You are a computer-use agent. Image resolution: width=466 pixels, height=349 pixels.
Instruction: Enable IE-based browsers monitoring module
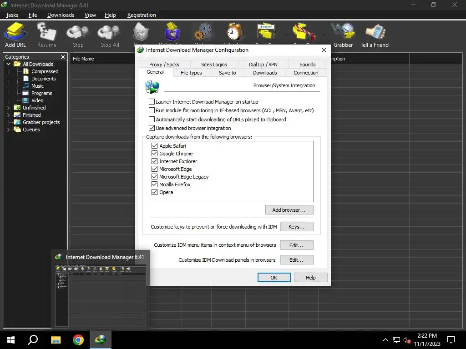(152, 110)
